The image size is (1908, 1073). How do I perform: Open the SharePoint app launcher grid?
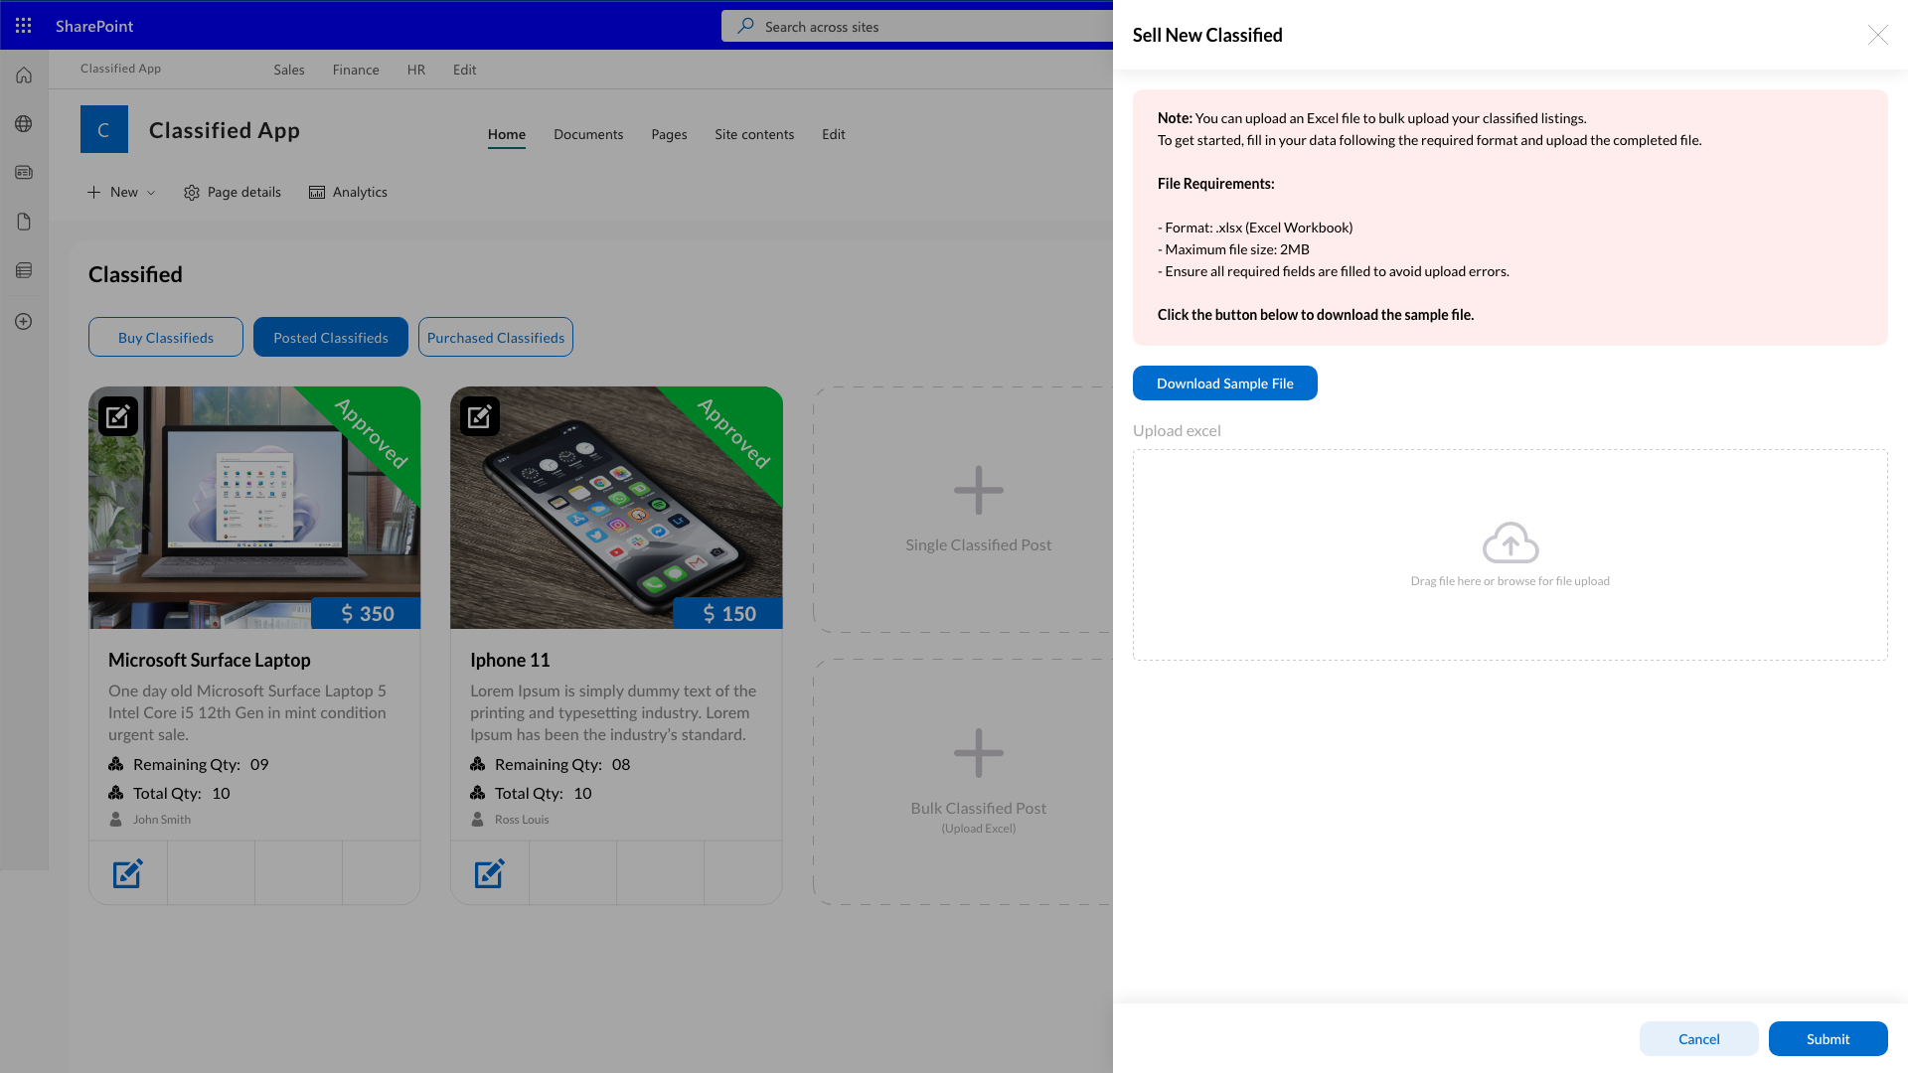(x=24, y=26)
